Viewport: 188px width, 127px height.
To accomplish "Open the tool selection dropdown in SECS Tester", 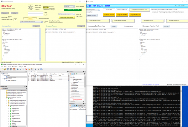I will coord(99,10).
